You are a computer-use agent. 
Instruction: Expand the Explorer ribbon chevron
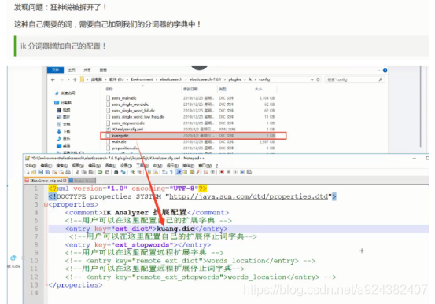click(378, 71)
